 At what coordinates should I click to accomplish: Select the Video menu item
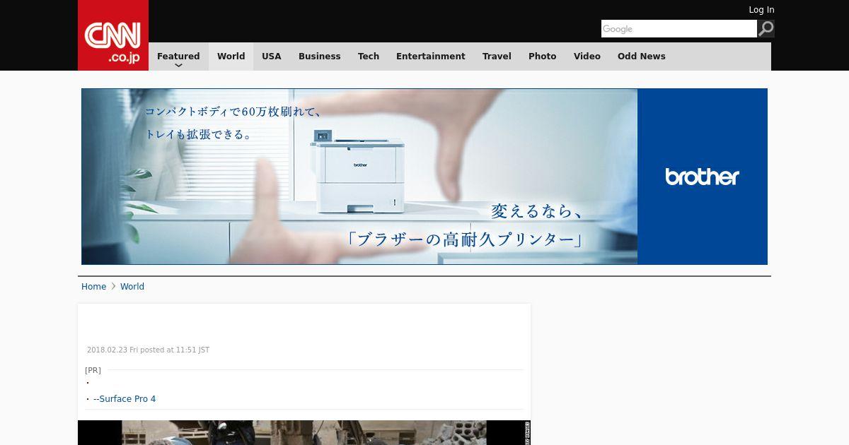587,57
